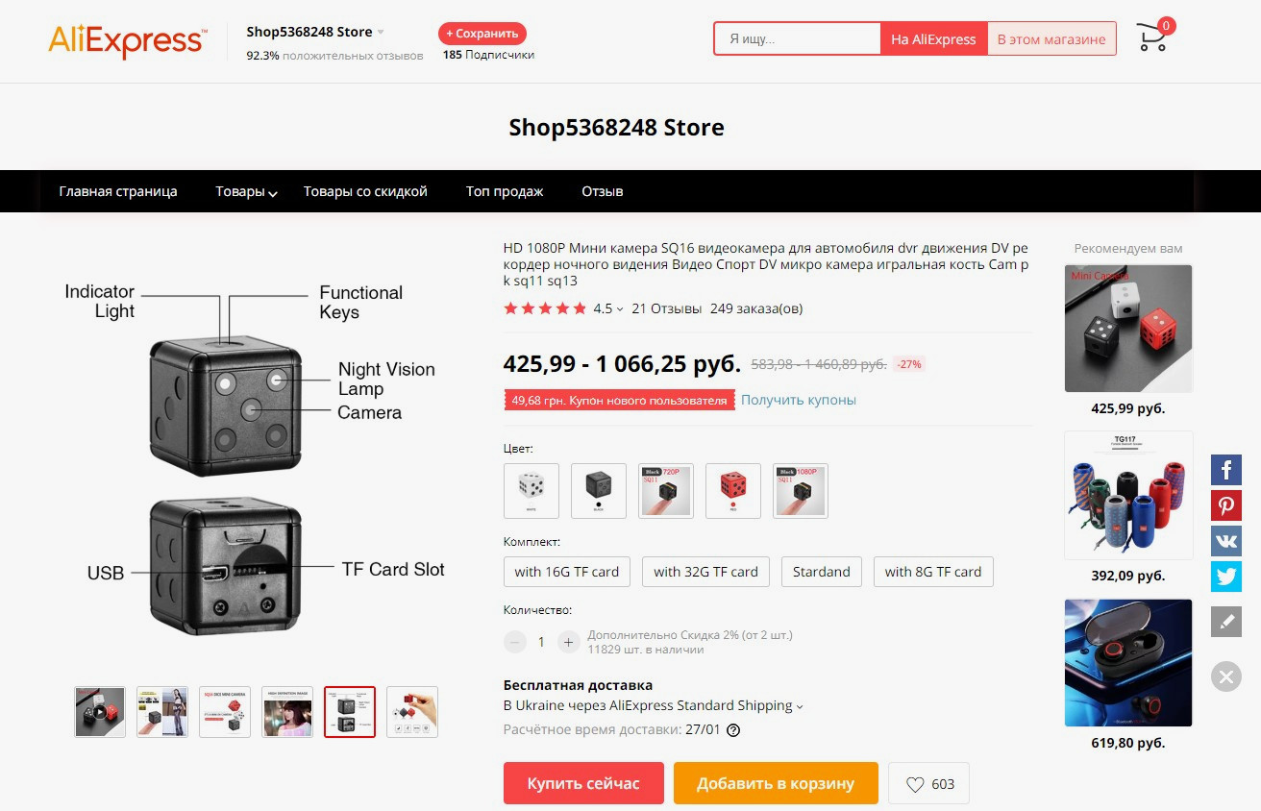This screenshot has height=811, width=1261.
Task: Click the delivery time help question icon
Action: coord(733,730)
